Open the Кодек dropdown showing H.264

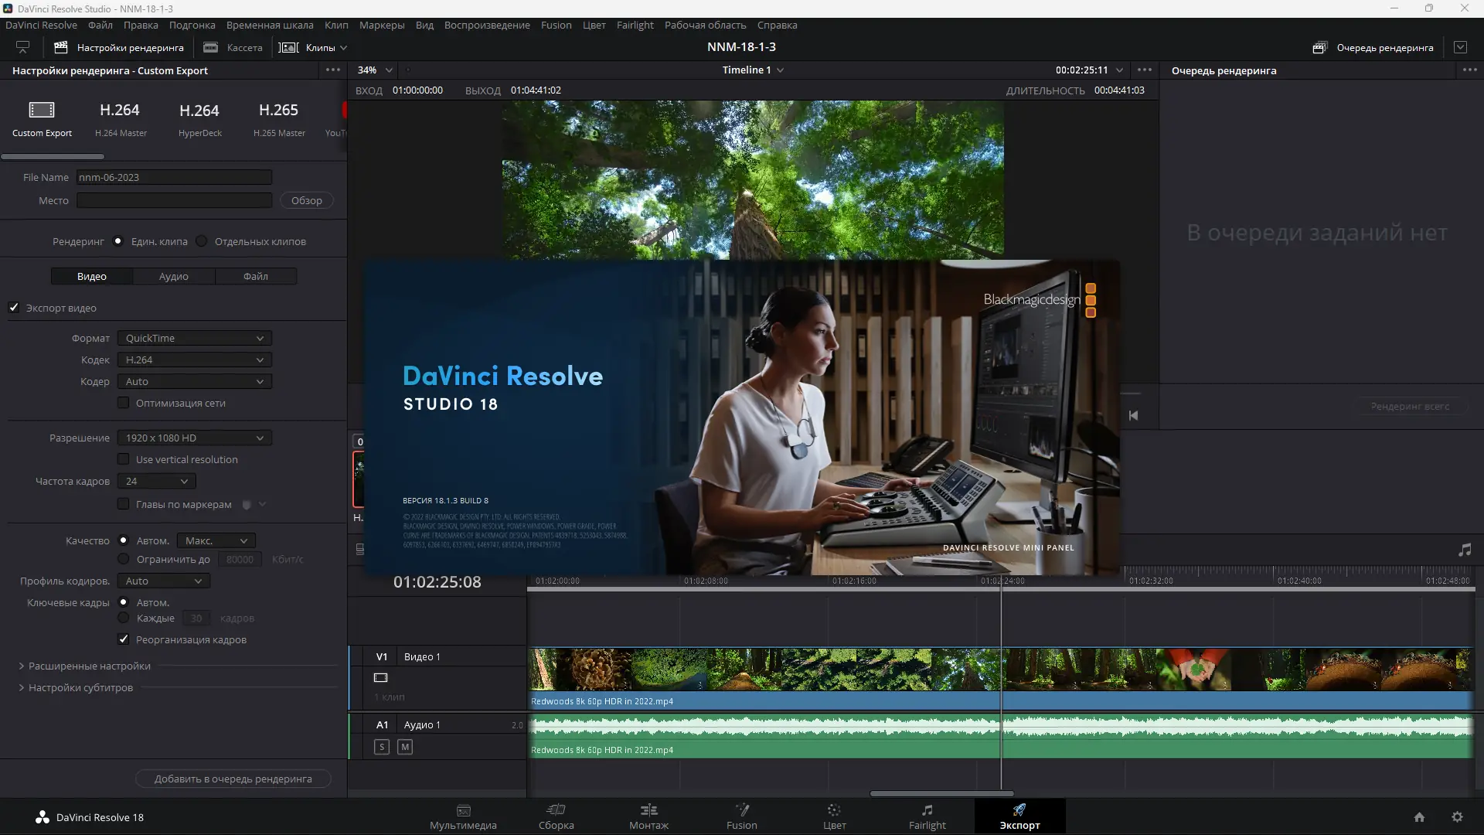tap(193, 360)
